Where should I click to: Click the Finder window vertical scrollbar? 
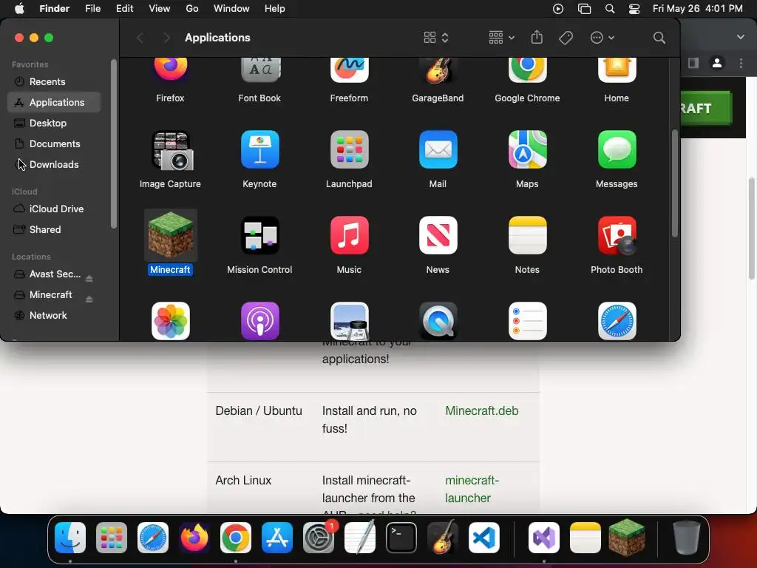(x=674, y=183)
